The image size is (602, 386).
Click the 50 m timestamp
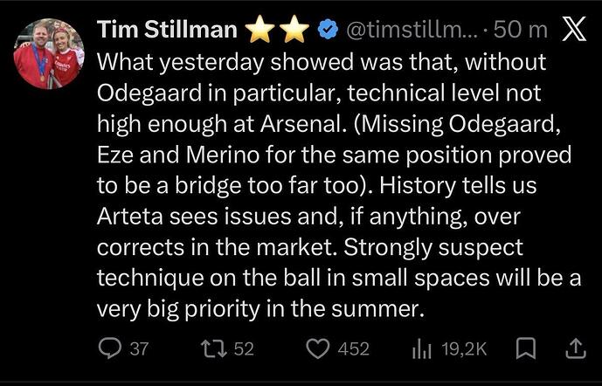coord(521,31)
